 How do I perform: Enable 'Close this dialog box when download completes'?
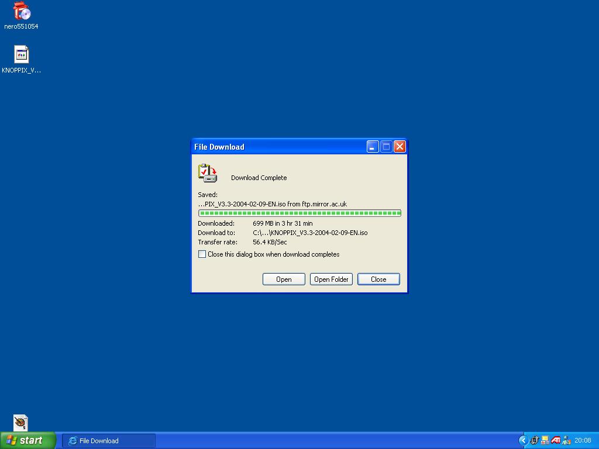point(202,254)
